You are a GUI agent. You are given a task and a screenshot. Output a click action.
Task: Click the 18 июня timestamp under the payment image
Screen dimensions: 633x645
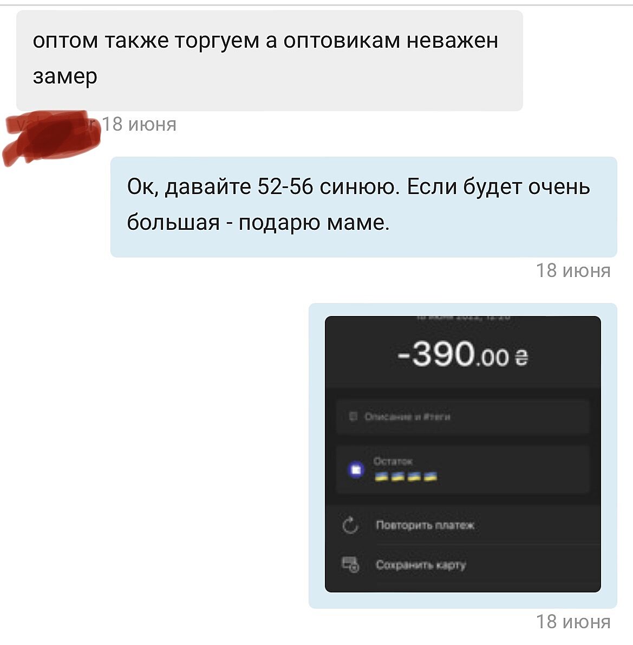pos(573,622)
